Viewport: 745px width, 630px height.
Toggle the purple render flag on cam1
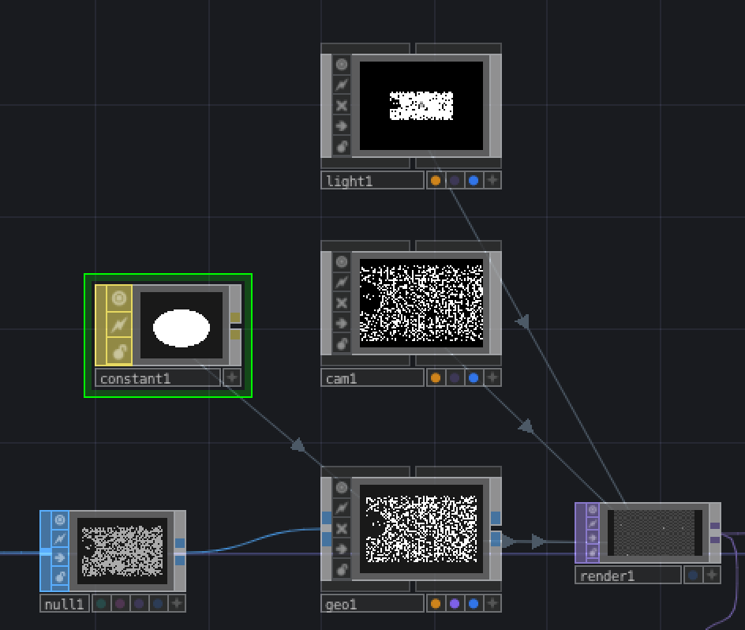(x=455, y=378)
